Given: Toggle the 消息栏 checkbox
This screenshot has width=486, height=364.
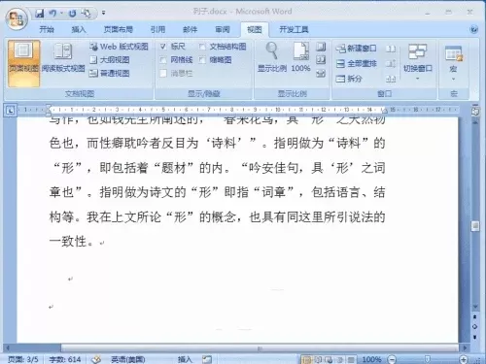Looking at the screenshot, I should pos(163,74).
